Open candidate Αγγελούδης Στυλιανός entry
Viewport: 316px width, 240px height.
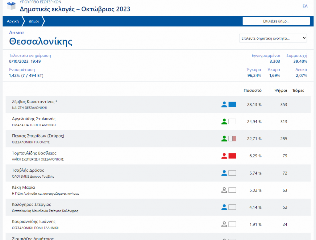coord(33,119)
